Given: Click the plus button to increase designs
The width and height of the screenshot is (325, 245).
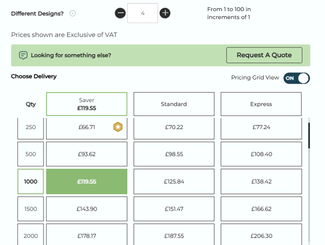Looking at the screenshot, I should pyautogui.click(x=165, y=13).
